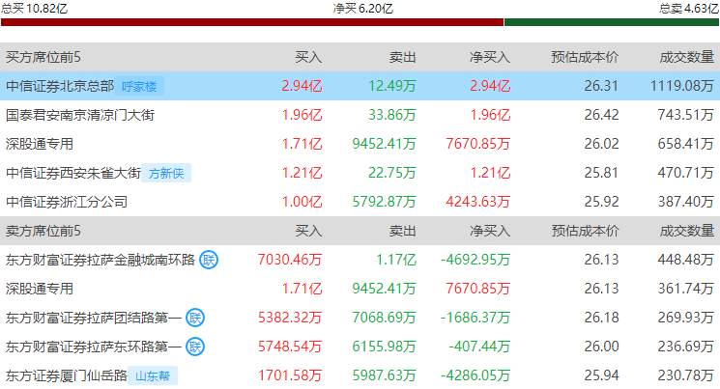The width and height of the screenshot is (720, 389).
Task: Open 国泰君安南京清凉门大街 seat
Action: point(80,115)
